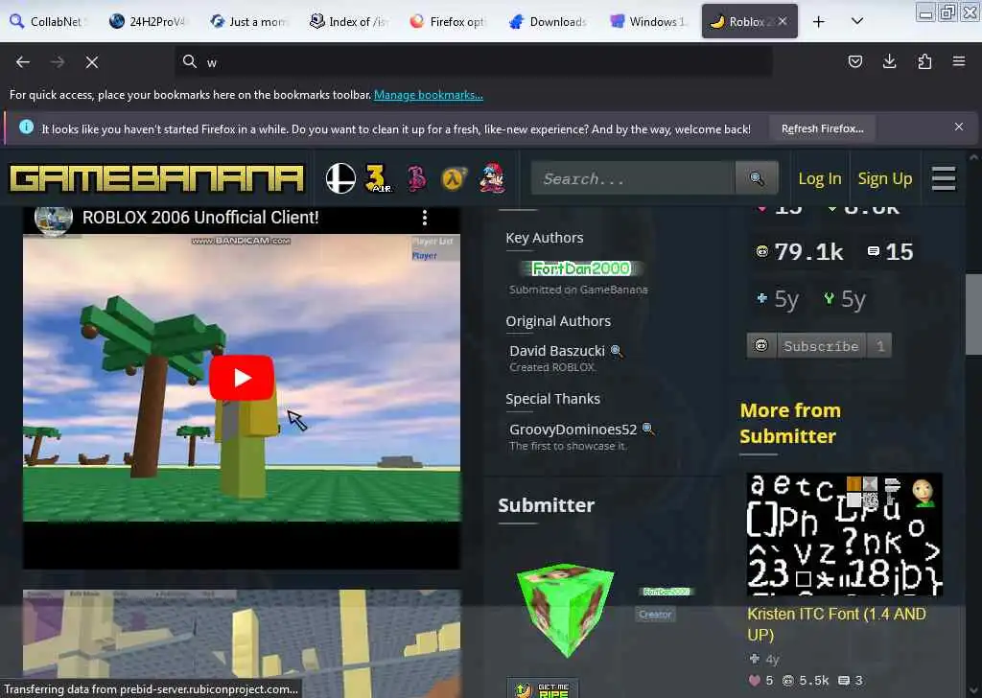Image resolution: width=982 pixels, height=698 pixels.
Task: Dismiss the Firefox refresh notification bar
Action: [959, 128]
